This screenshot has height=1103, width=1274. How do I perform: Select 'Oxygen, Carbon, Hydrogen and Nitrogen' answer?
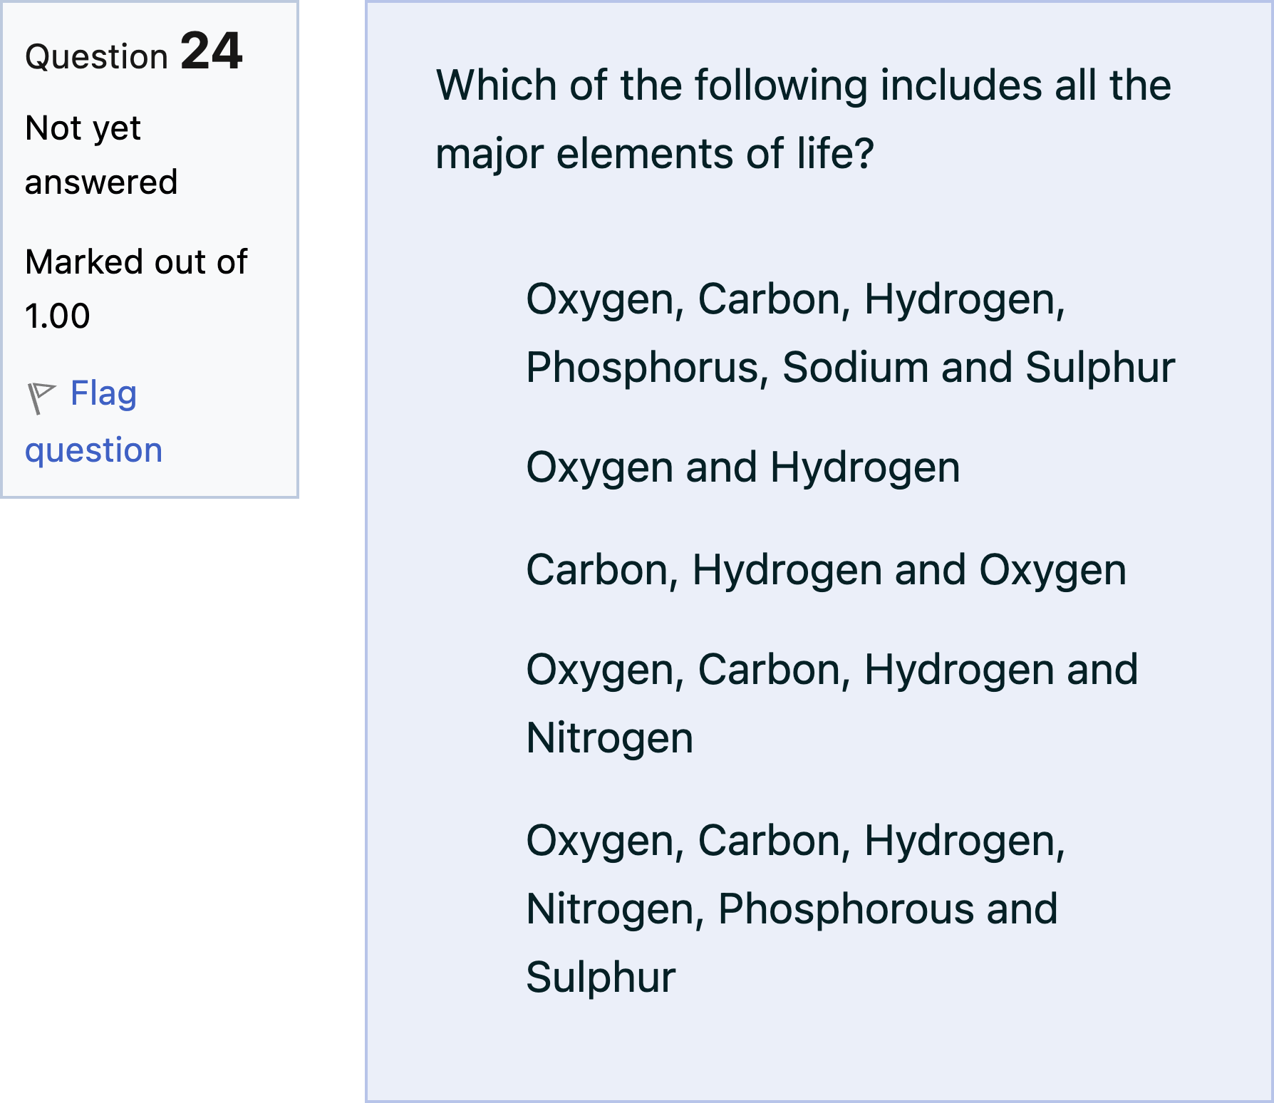[x=832, y=703]
